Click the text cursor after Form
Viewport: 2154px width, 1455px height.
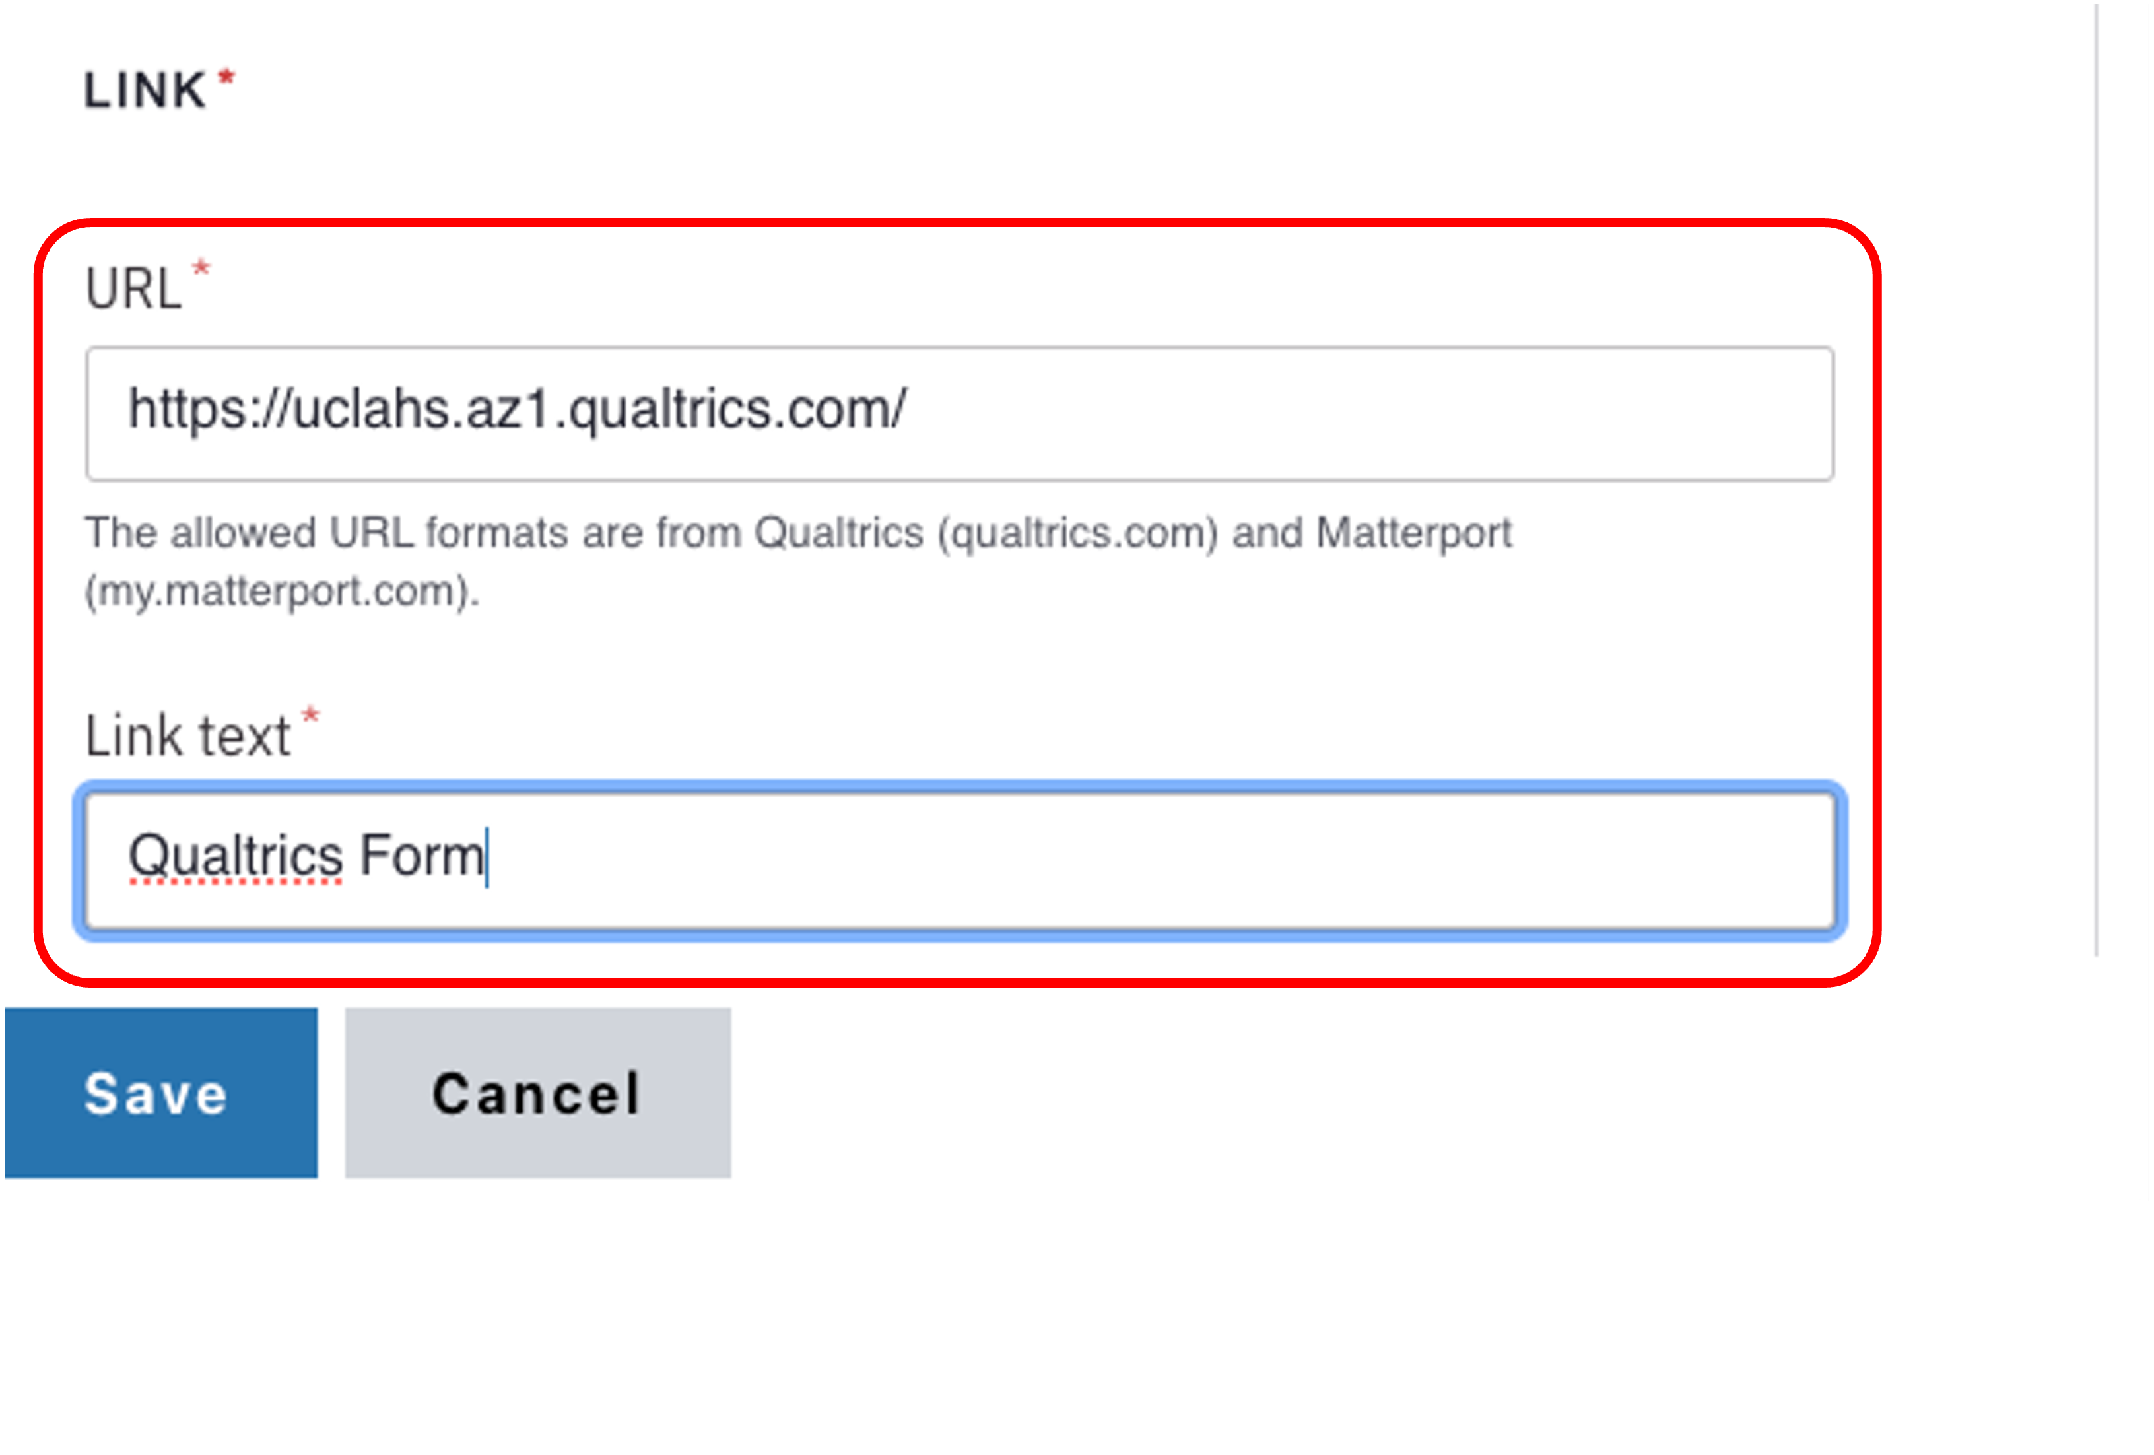point(488,858)
